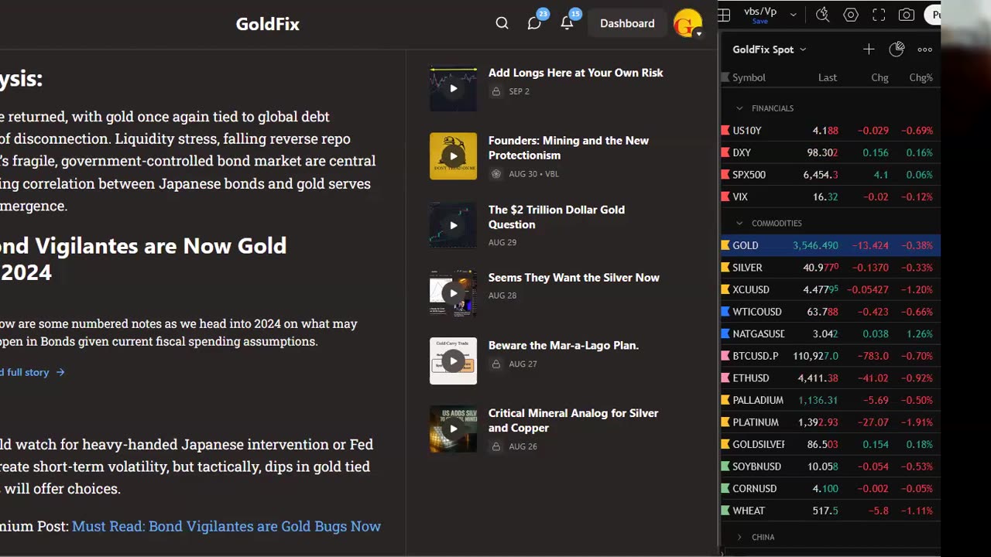Go to the GoldFix Dashboard
The height and width of the screenshot is (557, 991).
tap(627, 23)
